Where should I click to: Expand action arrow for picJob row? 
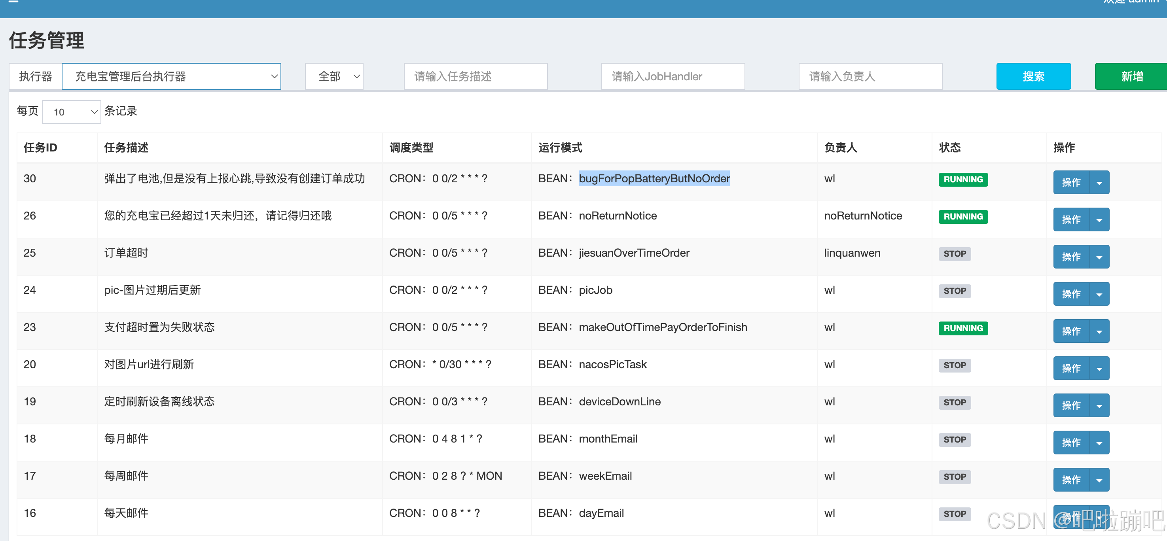tap(1099, 294)
